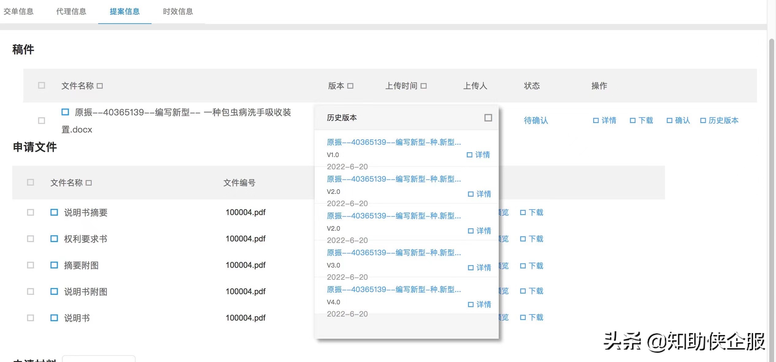Click the 下载 icon for the draft document
Screen dimensions: 776x362
coord(641,121)
